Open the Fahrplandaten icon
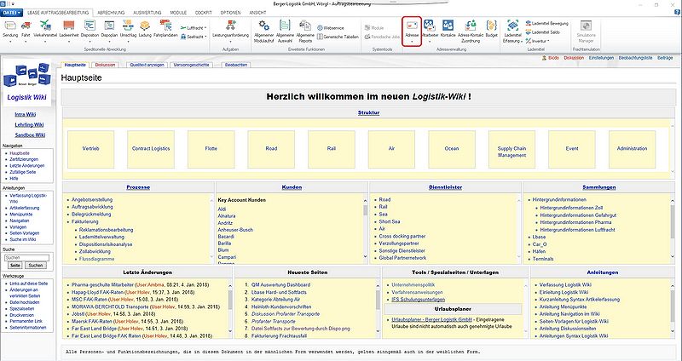Screen dimensions: 682x361 click(x=165, y=26)
